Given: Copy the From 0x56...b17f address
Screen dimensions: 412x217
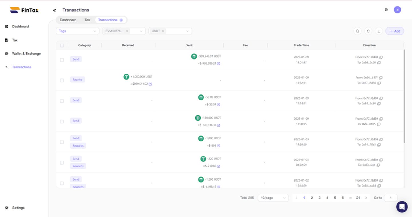Looking at the screenshot, I should tap(381, 78).
